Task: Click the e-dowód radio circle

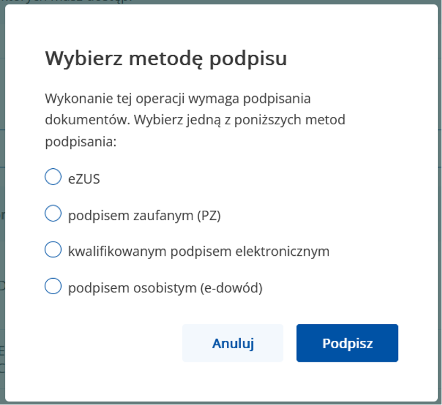Action: [53, 286]
